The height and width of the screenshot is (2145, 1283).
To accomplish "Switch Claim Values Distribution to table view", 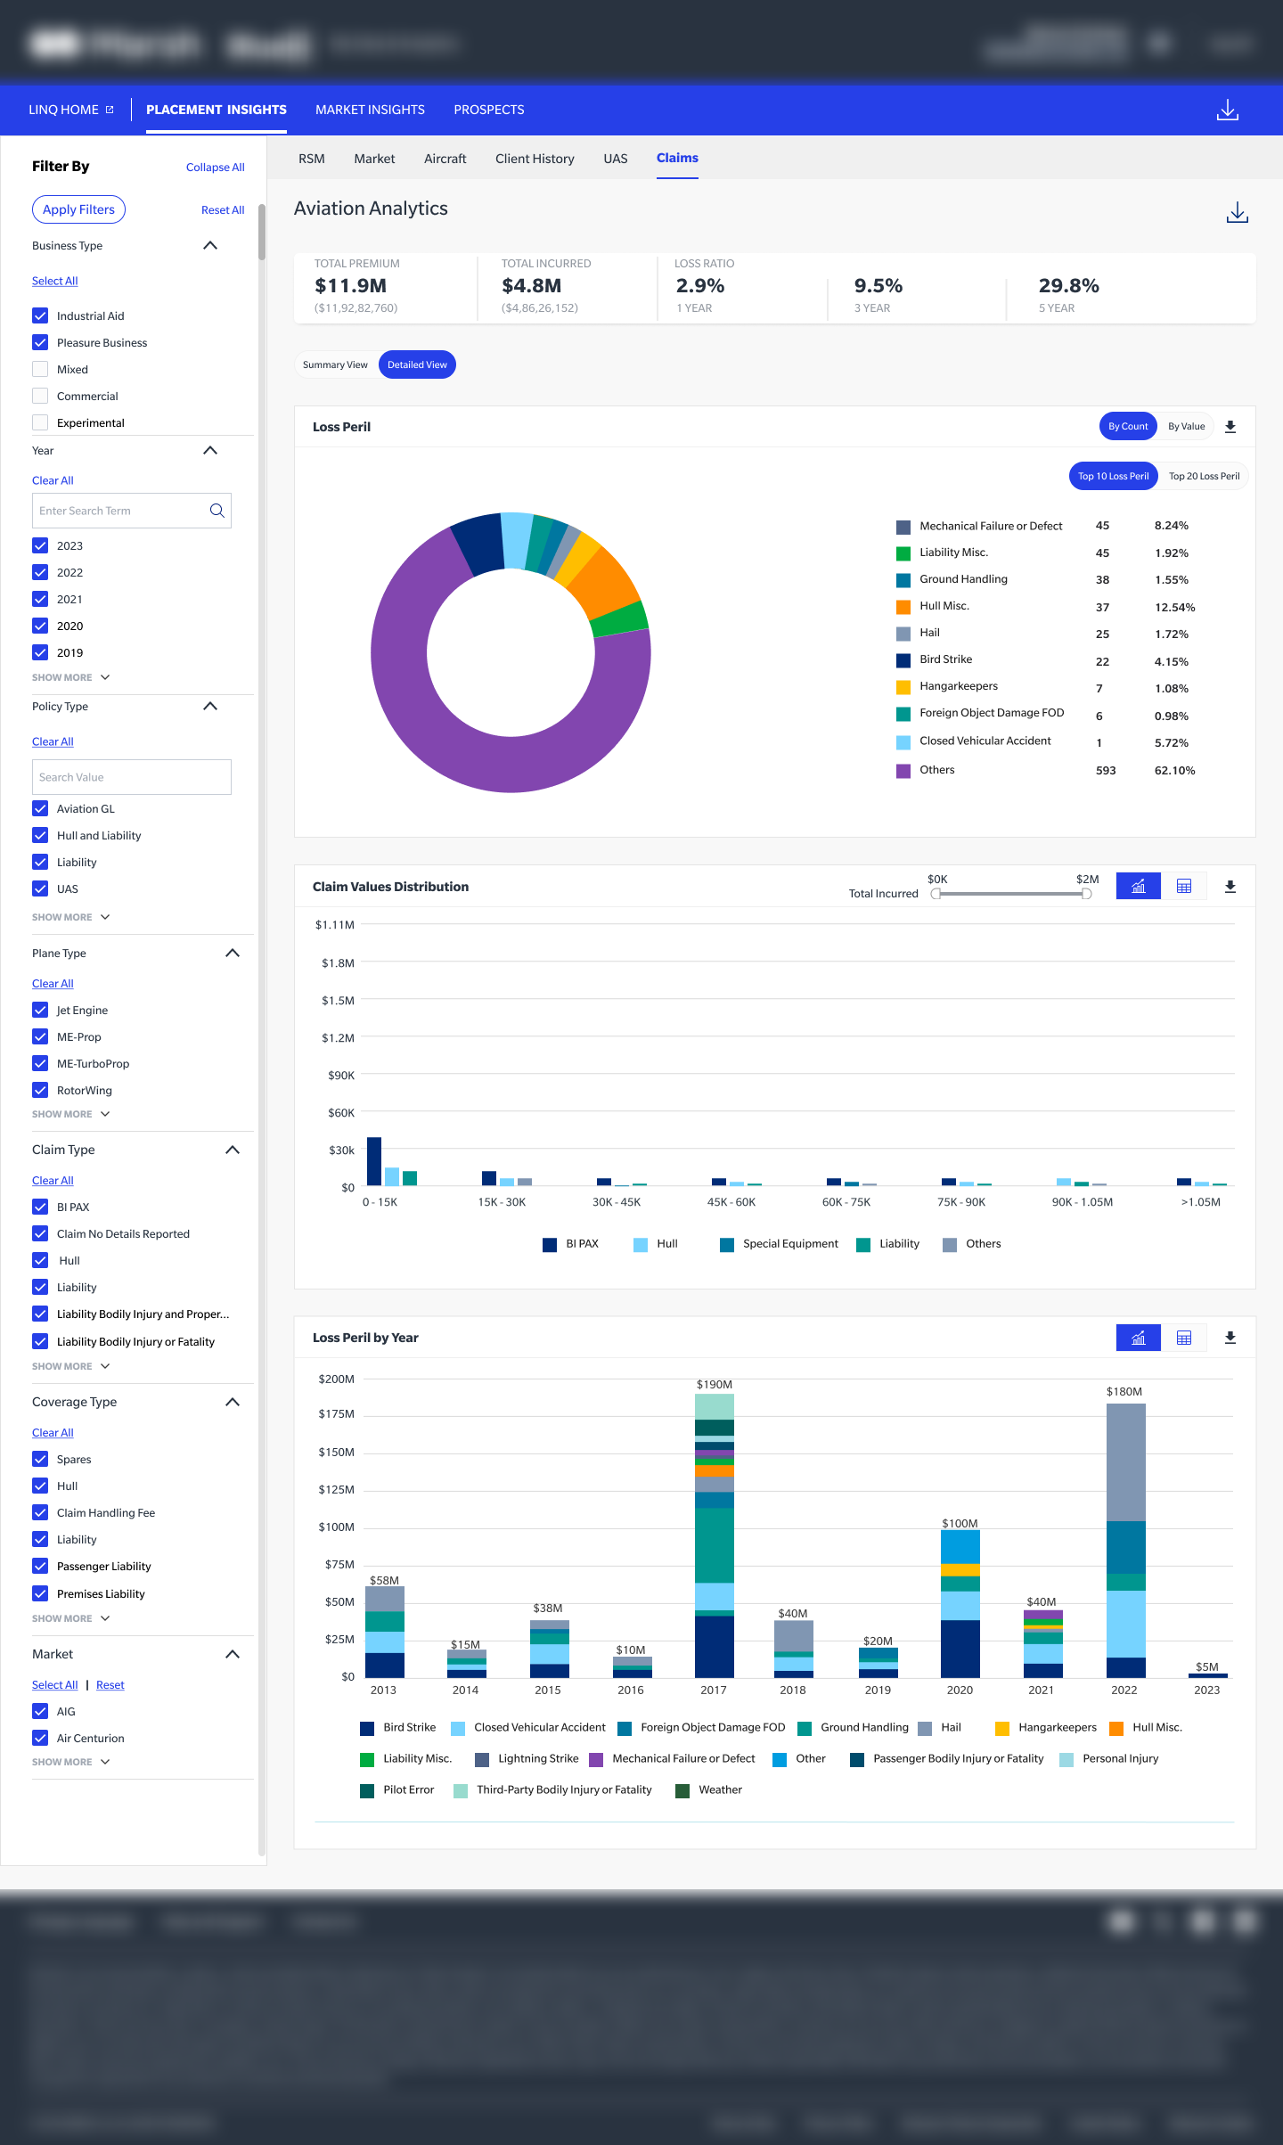I will click(x=1184, y=886).
